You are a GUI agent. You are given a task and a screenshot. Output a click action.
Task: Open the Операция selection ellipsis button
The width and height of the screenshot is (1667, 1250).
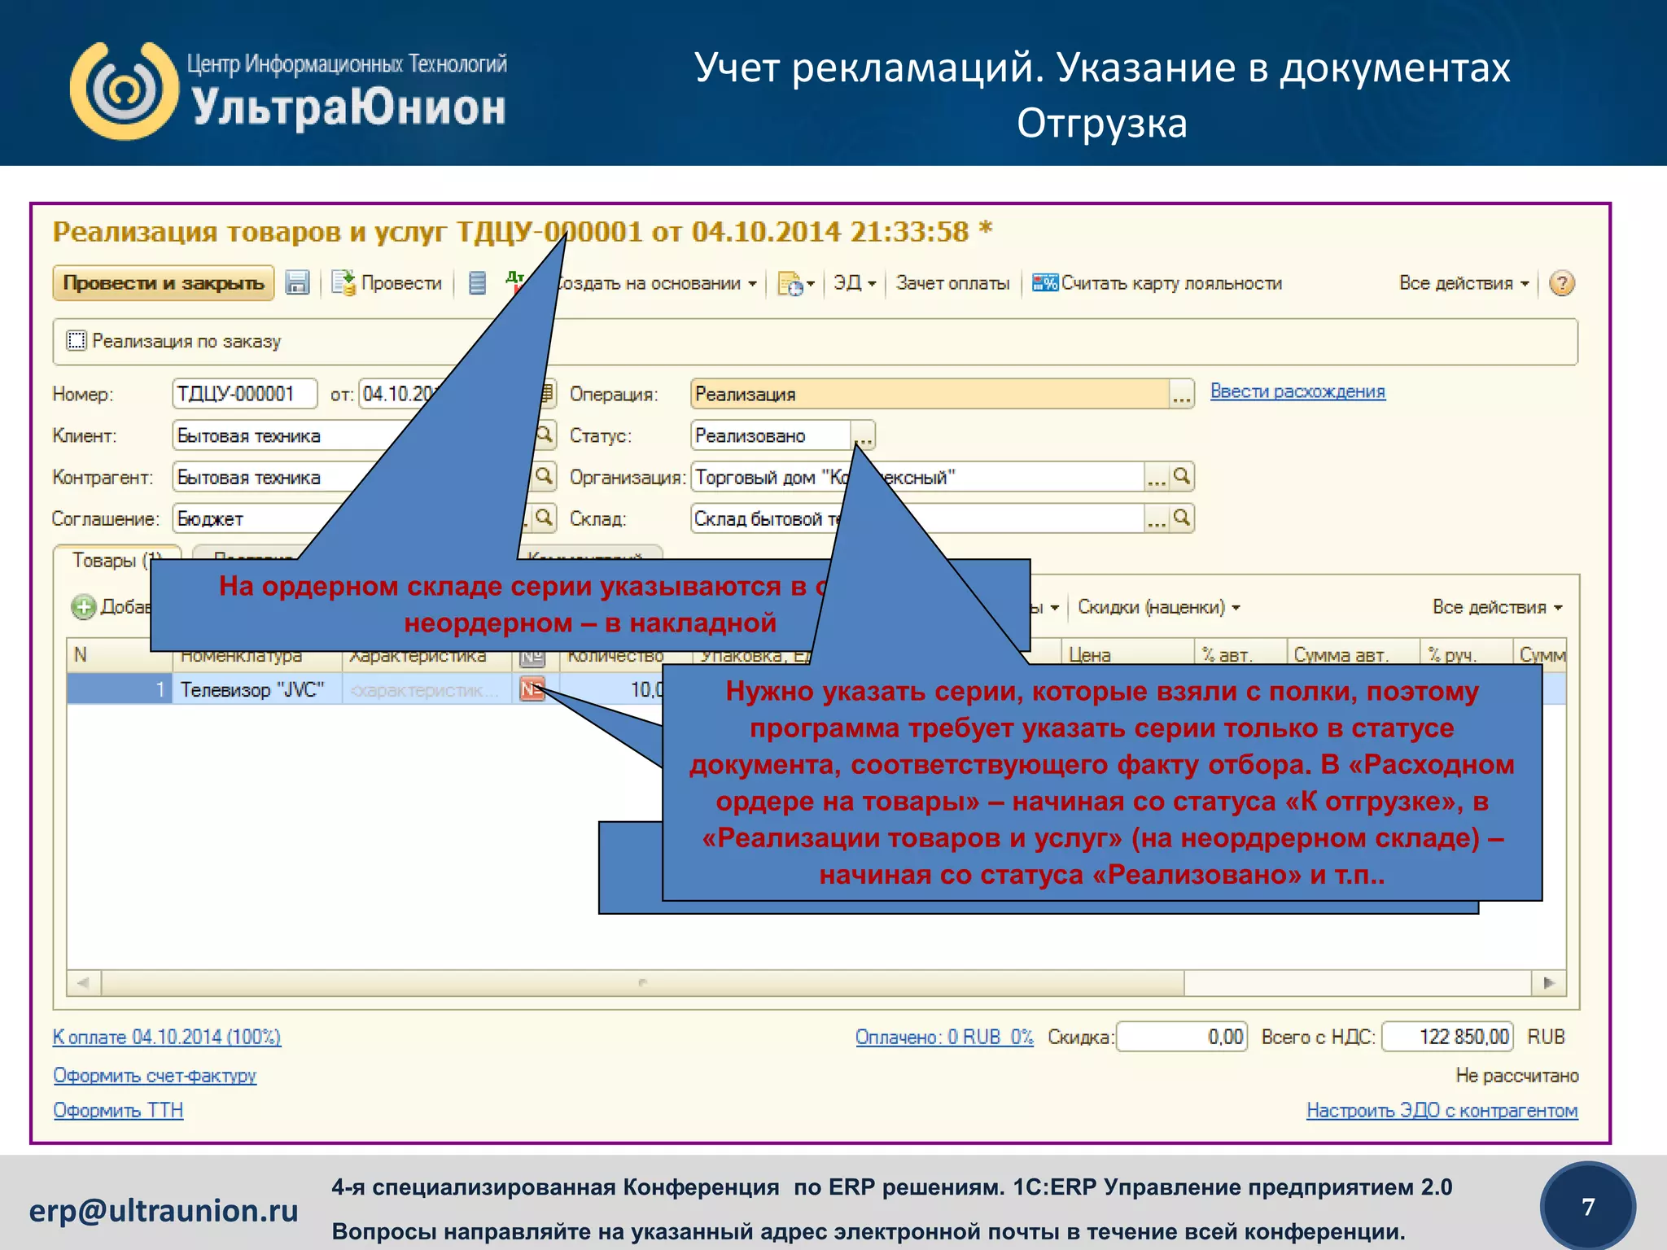1182,394
